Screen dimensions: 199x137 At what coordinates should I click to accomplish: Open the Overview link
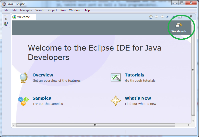(x=43, y=75)
